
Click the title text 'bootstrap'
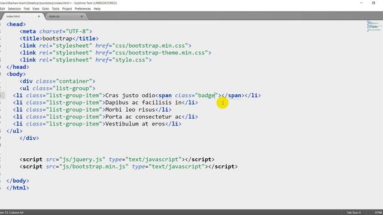57,38
